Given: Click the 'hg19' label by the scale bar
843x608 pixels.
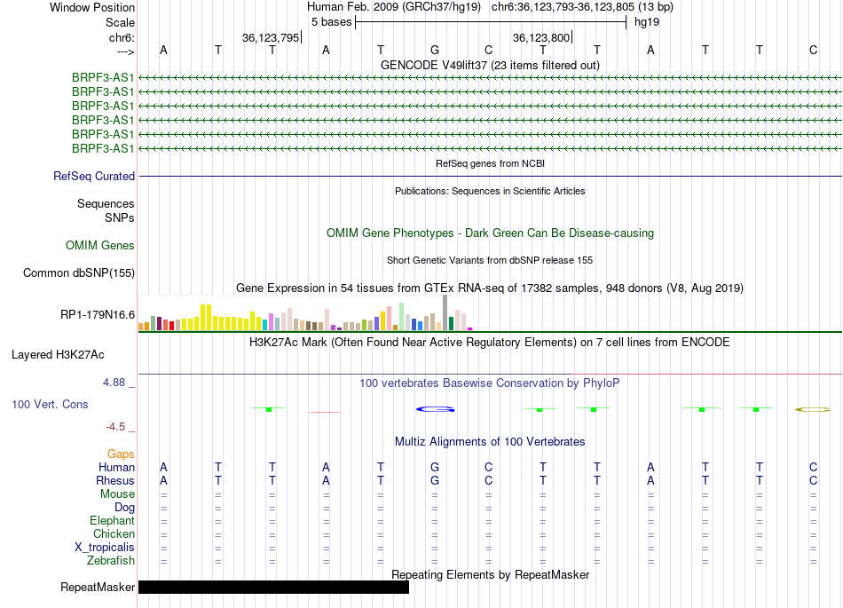Looking at the screenshot, I should coord(647,22).
